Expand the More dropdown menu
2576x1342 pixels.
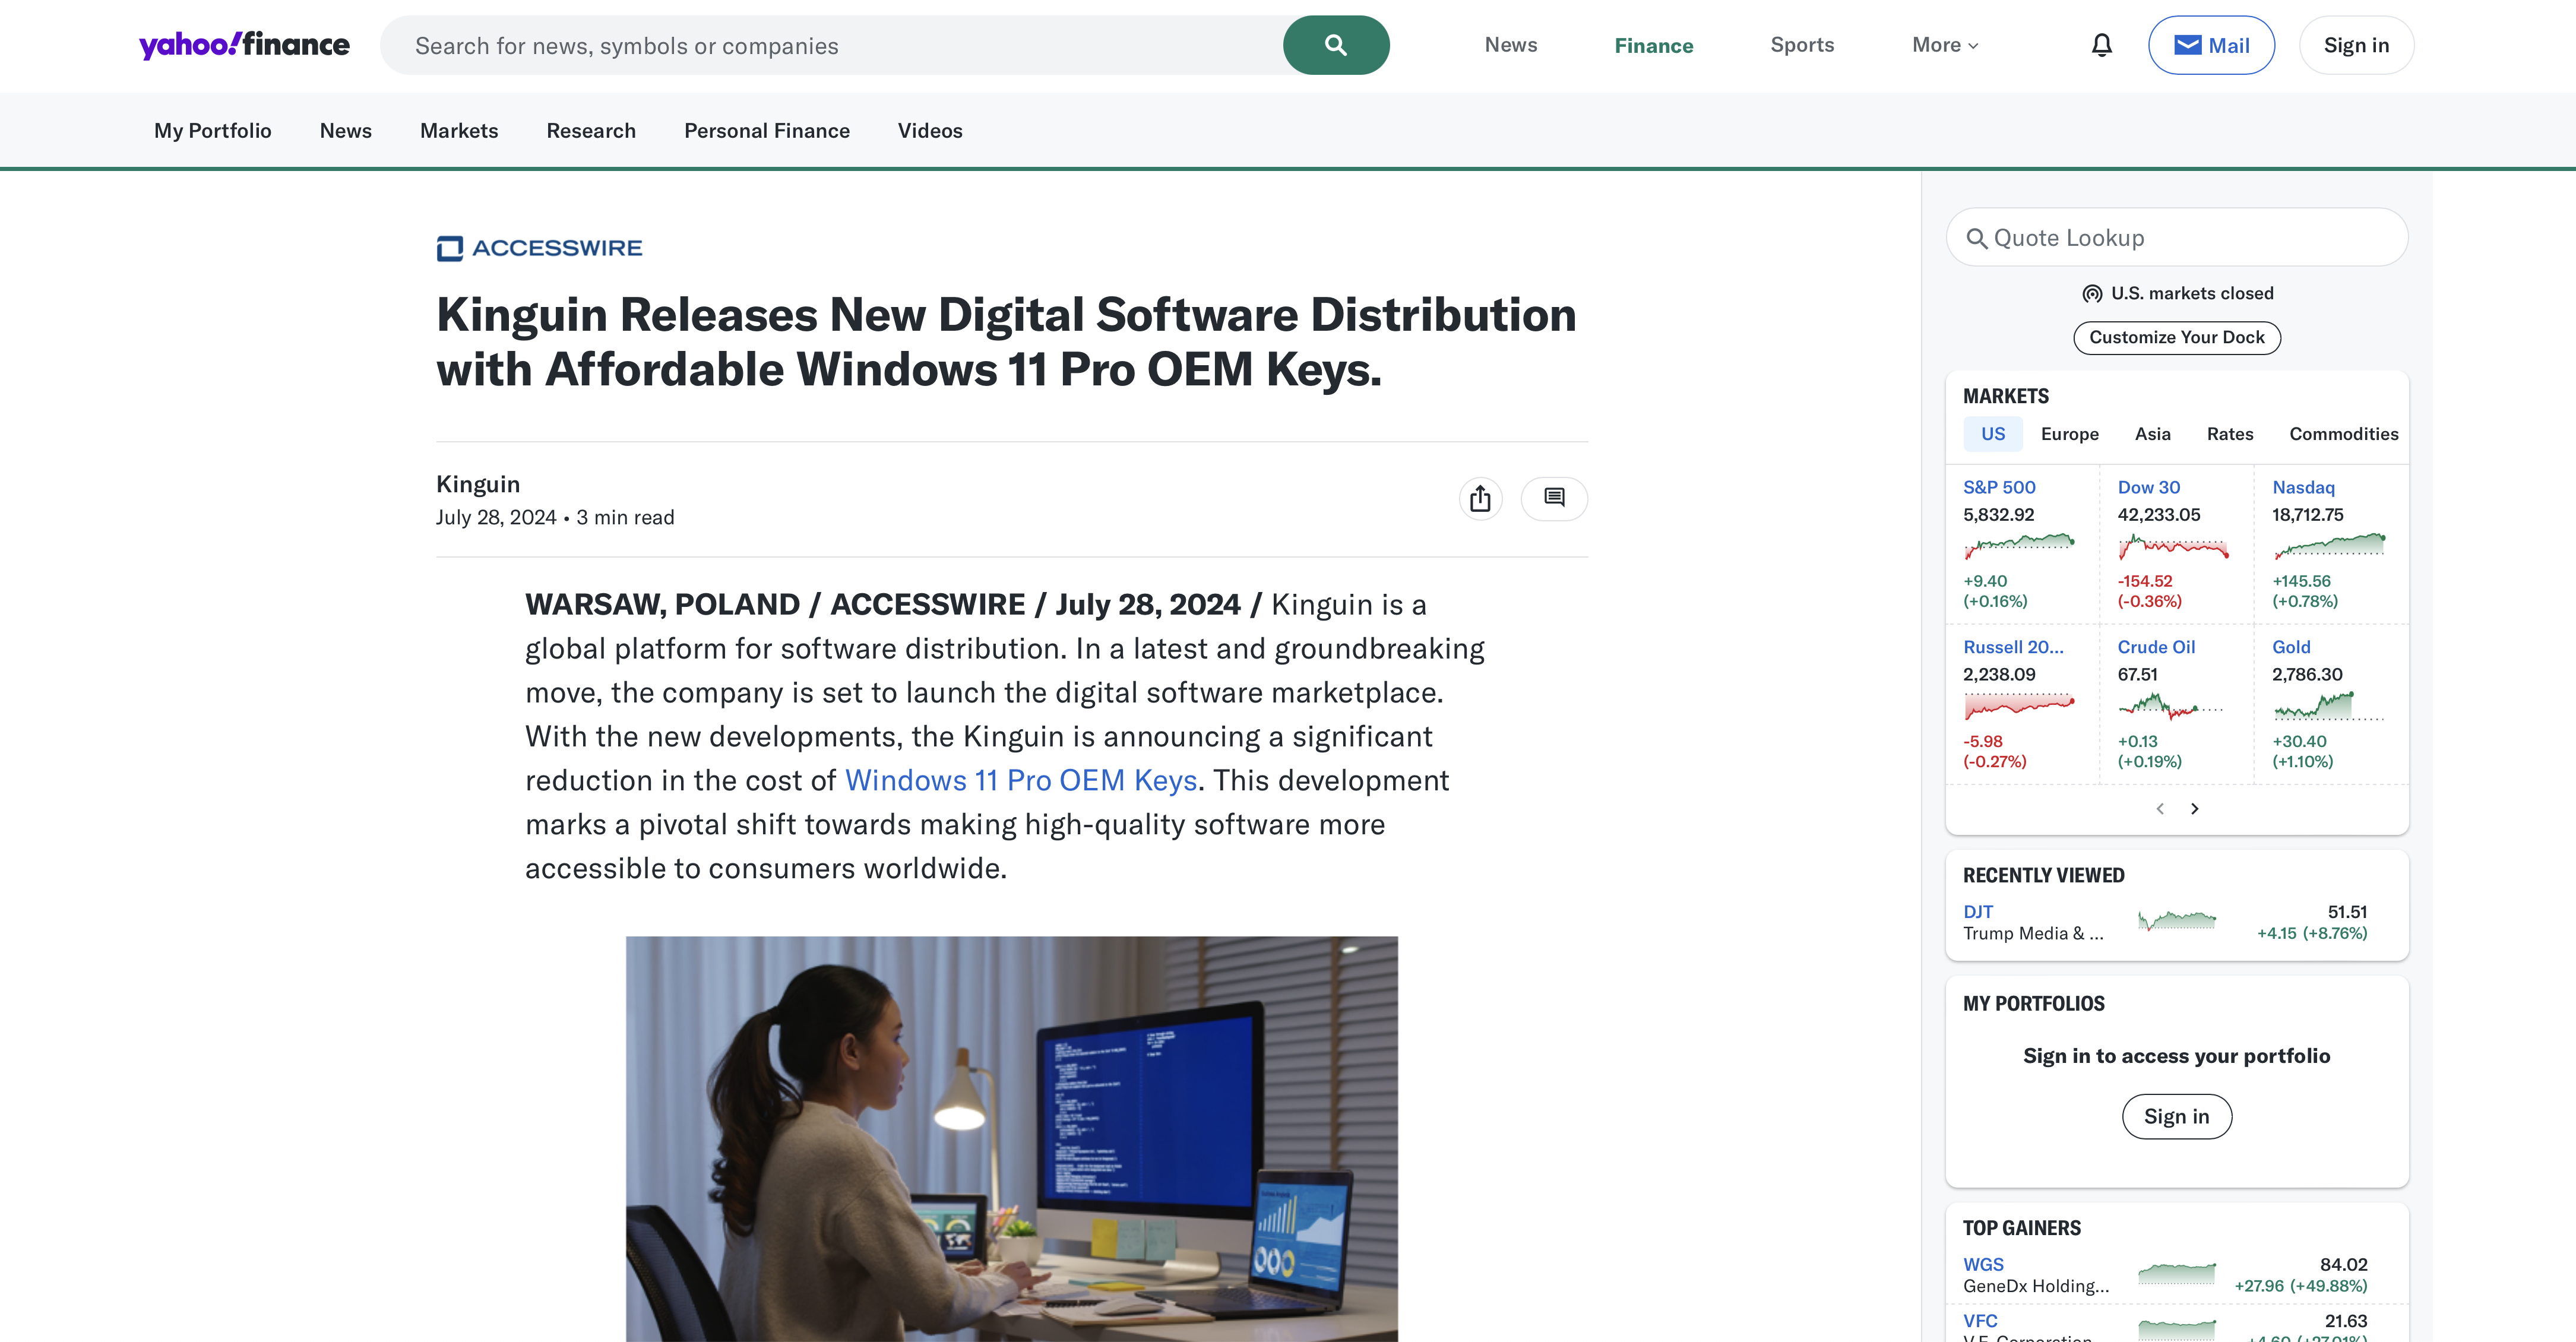(x=1945, y=45)
